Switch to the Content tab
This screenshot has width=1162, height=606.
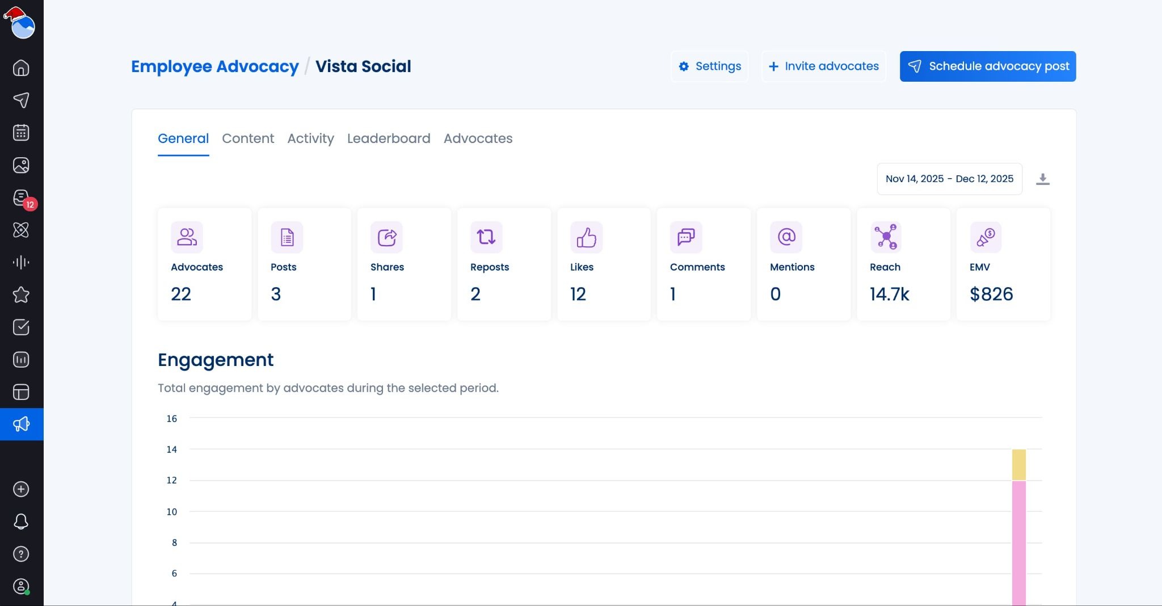[248, 138]
